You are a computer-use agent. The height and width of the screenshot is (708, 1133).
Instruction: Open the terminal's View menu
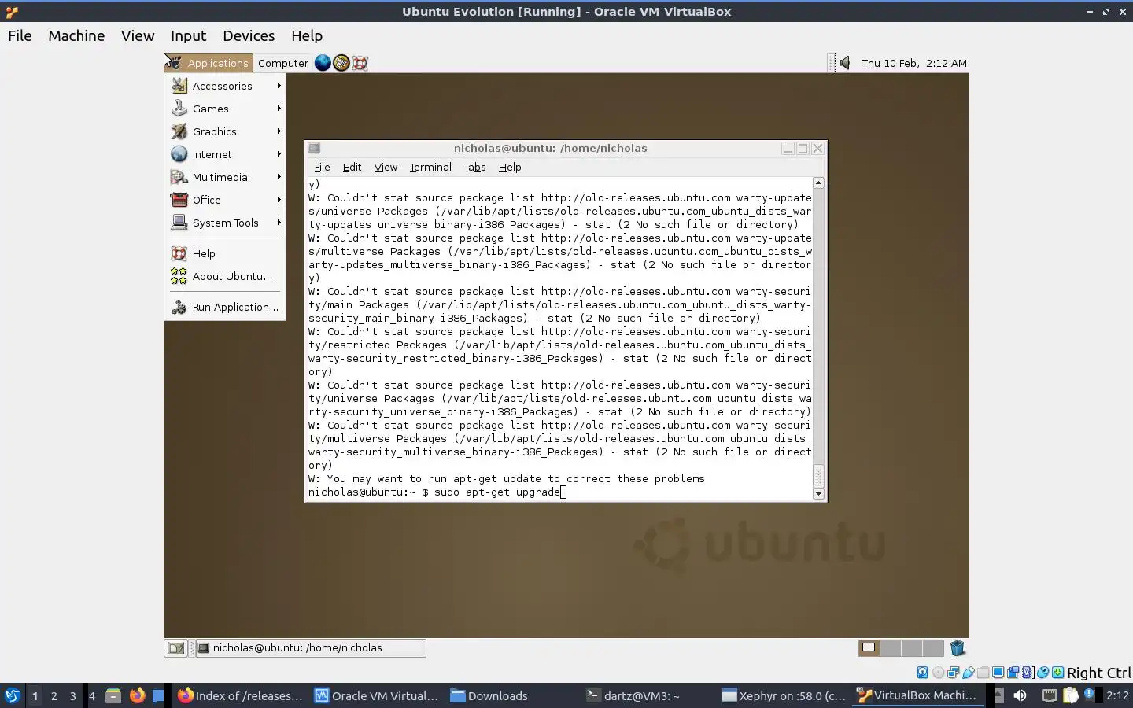point(386,167)
